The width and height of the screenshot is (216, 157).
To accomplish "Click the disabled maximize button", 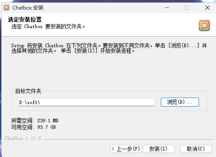I will 187,8.
